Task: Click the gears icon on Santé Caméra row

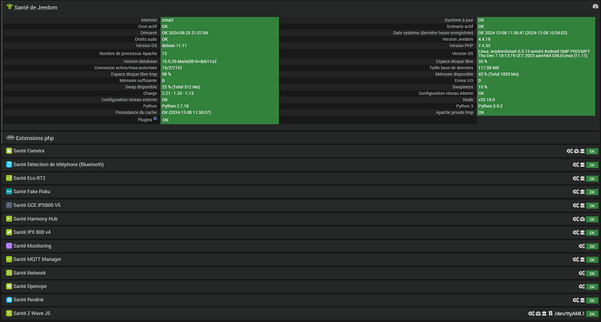Action: 570,151
